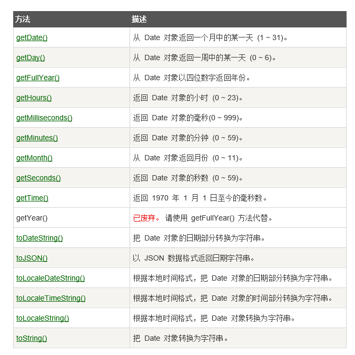The image size is (355, 355).
Task: Click the 方法 column header
Action: (23, 20)
